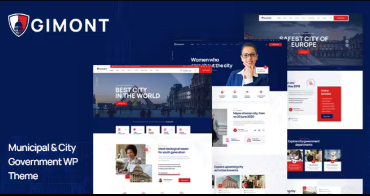Click checkmark badge card beside businesswoman

click(x=262, y=70)
